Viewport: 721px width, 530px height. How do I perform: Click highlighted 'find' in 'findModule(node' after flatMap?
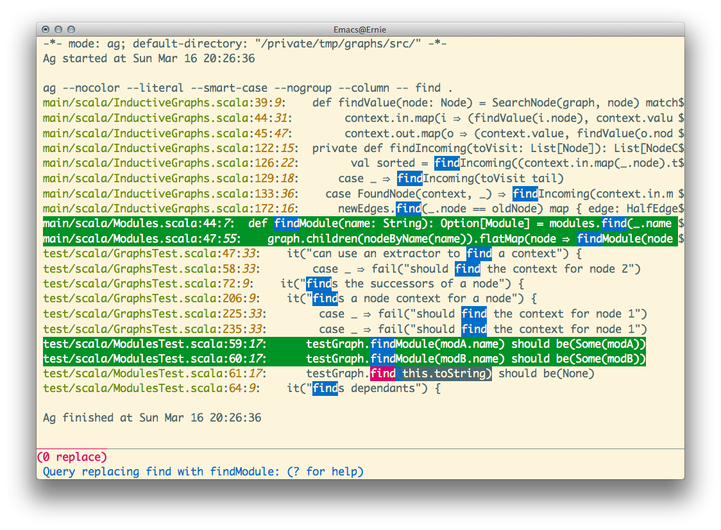(589, 238)
